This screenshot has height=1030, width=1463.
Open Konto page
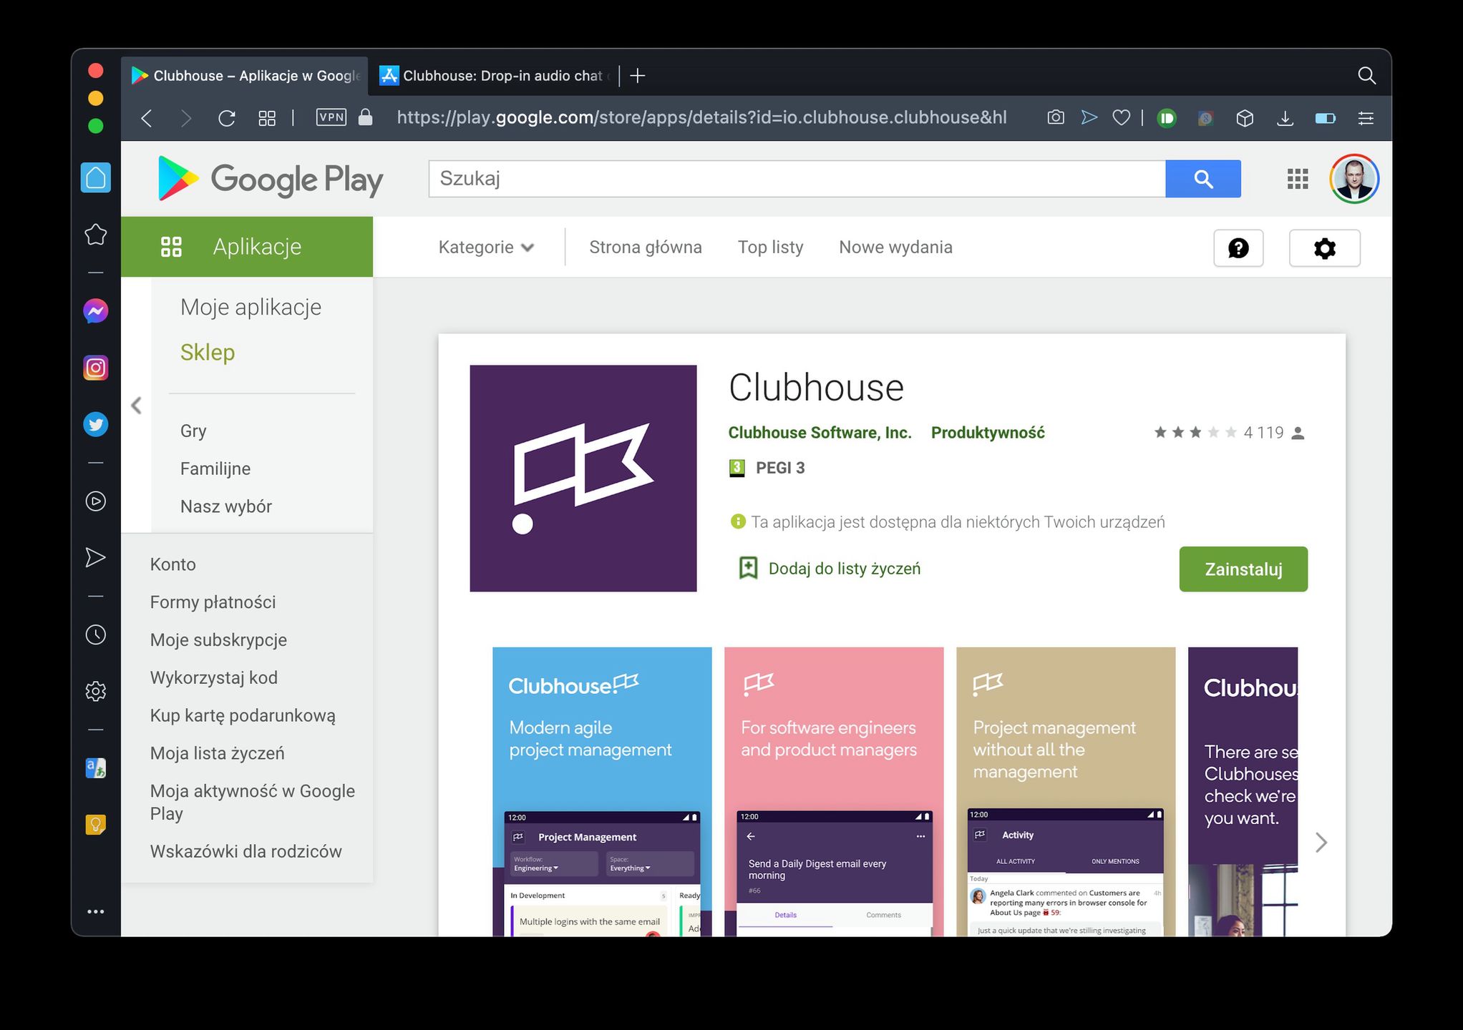click(x=172, y=564)
